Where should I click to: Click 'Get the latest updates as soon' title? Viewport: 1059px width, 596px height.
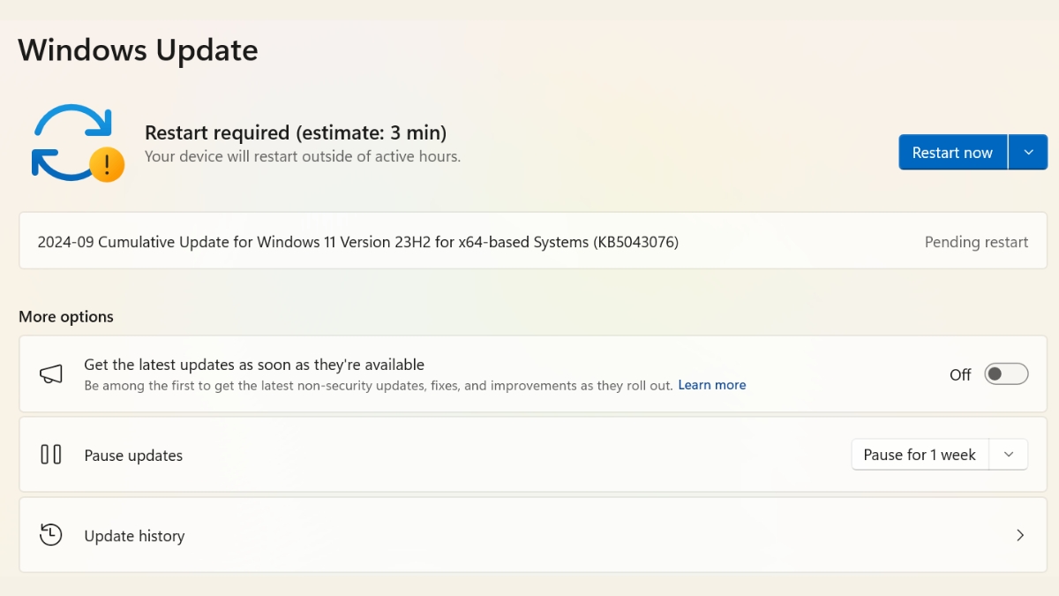[254, 365]
